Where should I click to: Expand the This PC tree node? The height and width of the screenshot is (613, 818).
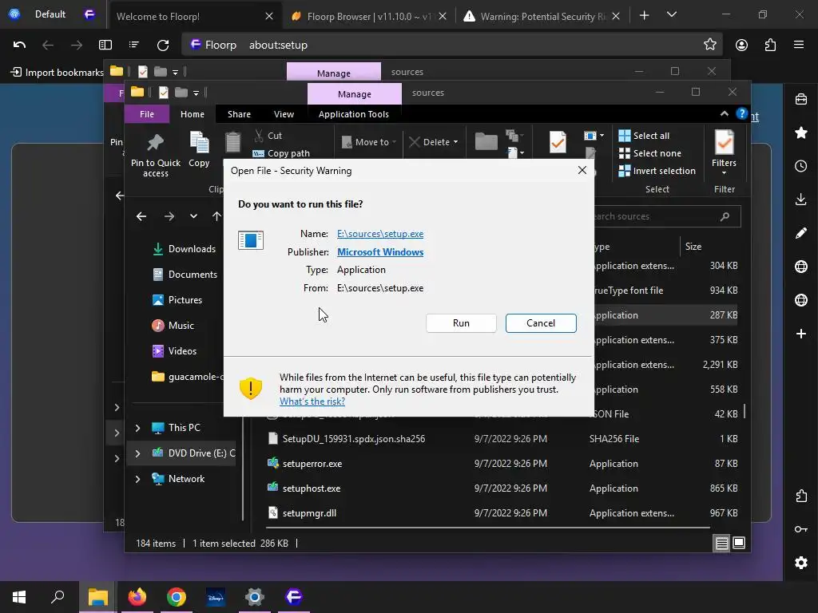(x=137, y=428)
